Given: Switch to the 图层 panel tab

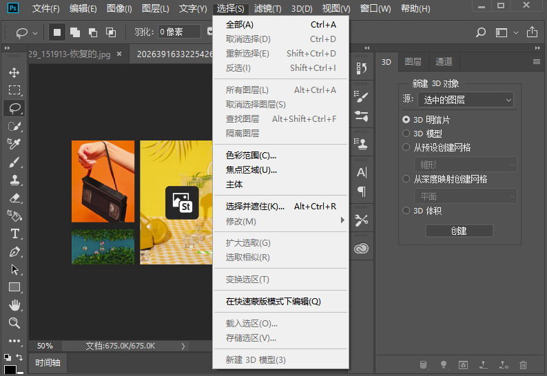Looking at the screenshot, I should click(413, 62).
